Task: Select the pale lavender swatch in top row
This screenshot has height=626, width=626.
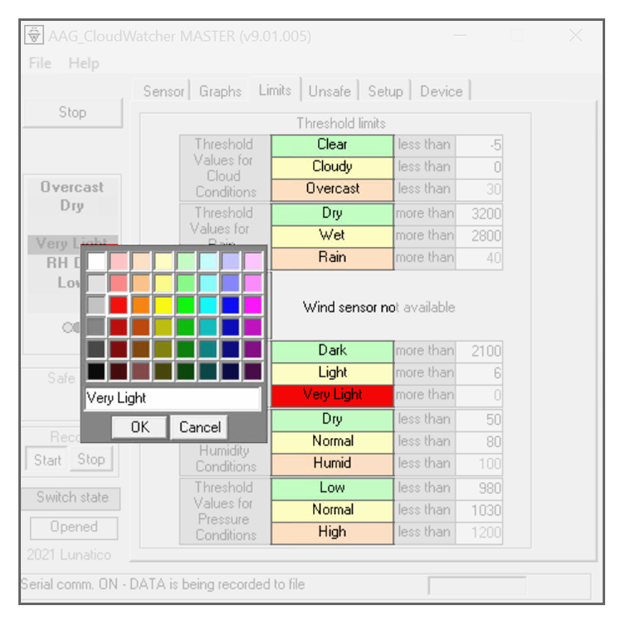Action: 230,261
